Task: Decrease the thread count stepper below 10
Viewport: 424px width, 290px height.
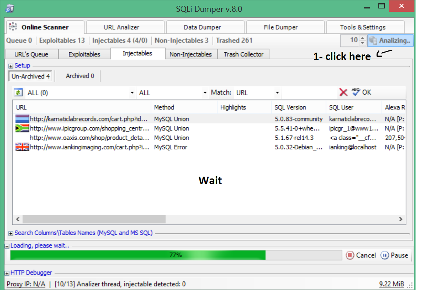Action: click(363, 43)
